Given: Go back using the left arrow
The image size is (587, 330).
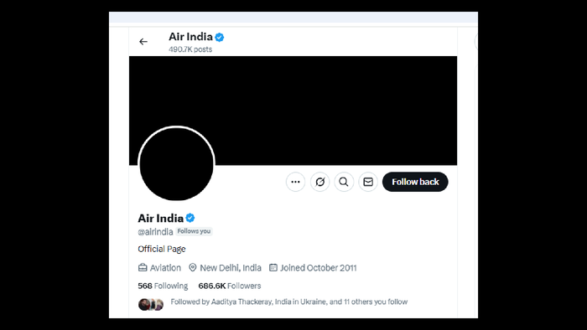Looking at the screenshot, I should click(x=143, y=42).
